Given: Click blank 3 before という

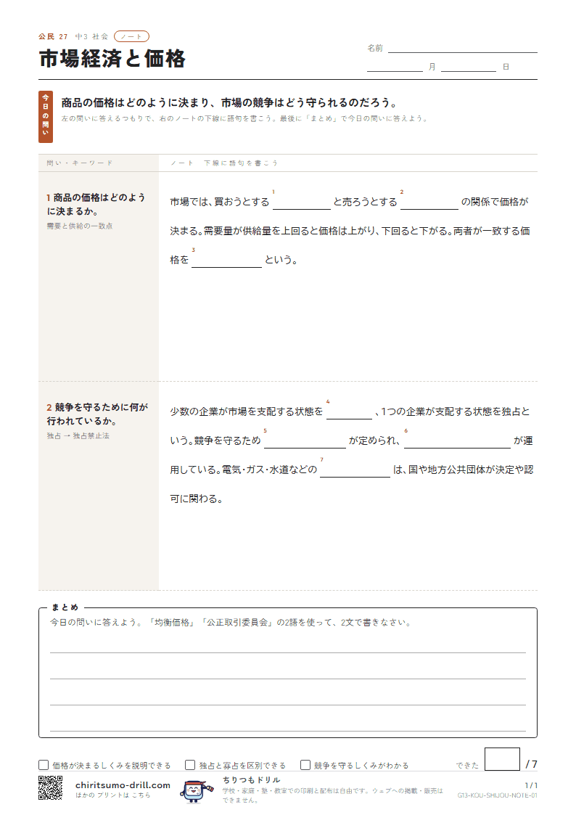Looking at the screenshot, I should [x=226, y=260].
